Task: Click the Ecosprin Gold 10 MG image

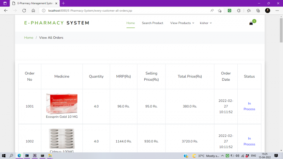Action: point(62,104)
